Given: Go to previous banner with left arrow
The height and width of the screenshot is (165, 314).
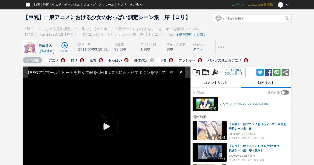Looking at the screenshot, I should tap(26, 72).
